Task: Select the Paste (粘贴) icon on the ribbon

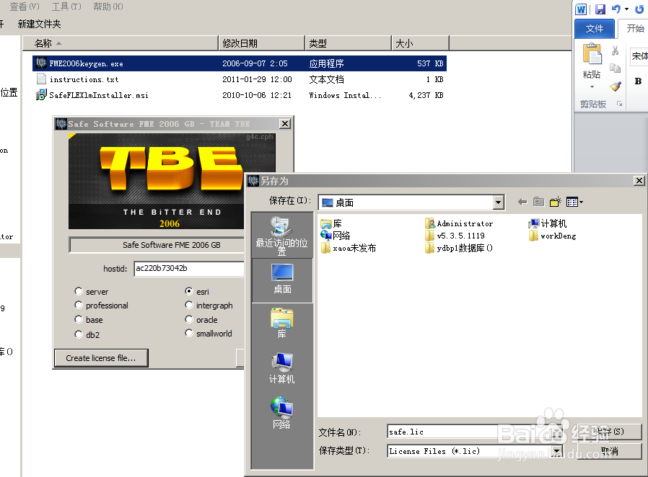Action: coord(592,55)
